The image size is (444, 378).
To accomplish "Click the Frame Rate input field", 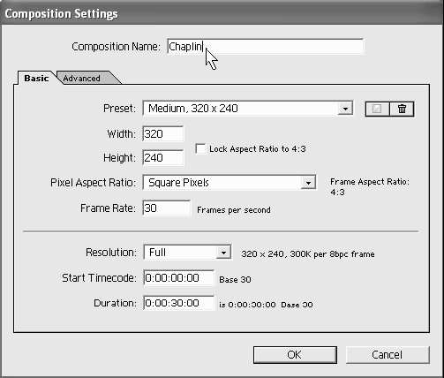I will point(167,208).
